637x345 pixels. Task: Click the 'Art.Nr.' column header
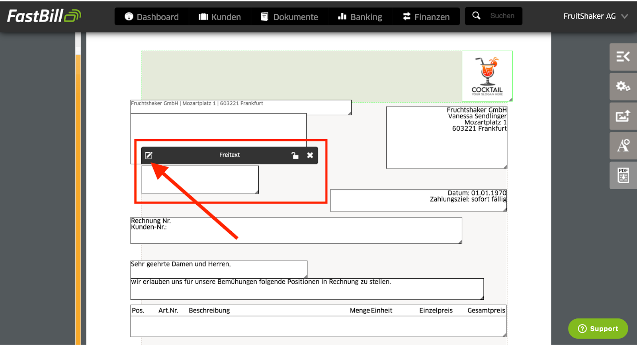pos(168,310)
